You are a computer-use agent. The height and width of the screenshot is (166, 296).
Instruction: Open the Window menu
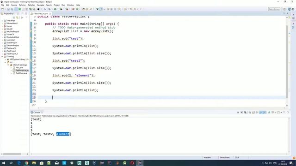pyautogui.click(x=70, y=5)
